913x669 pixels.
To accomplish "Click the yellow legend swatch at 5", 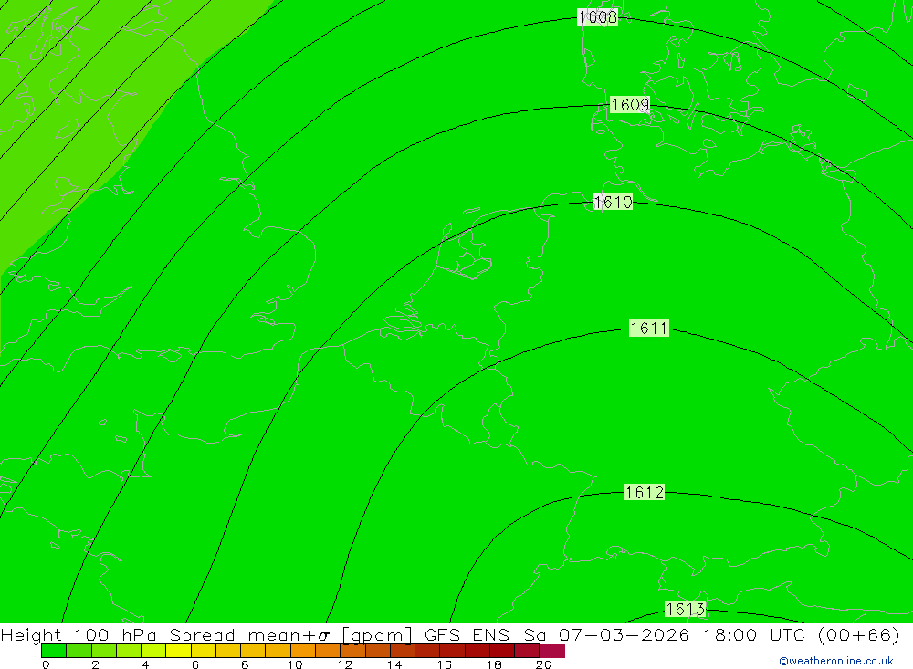I will (178, 651).
